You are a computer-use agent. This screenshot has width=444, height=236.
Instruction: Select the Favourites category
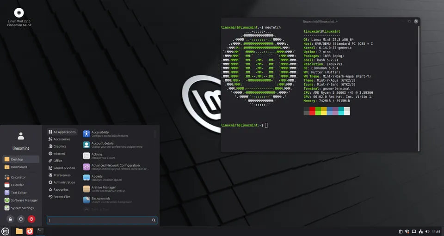point(62,190)
